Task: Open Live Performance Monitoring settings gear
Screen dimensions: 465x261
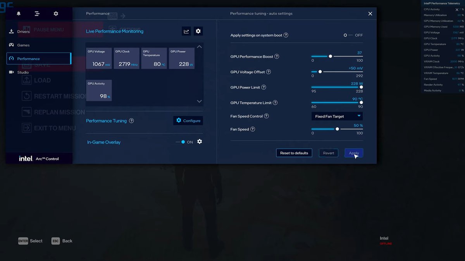Action: pyautogui.click(x=198, y=31)
